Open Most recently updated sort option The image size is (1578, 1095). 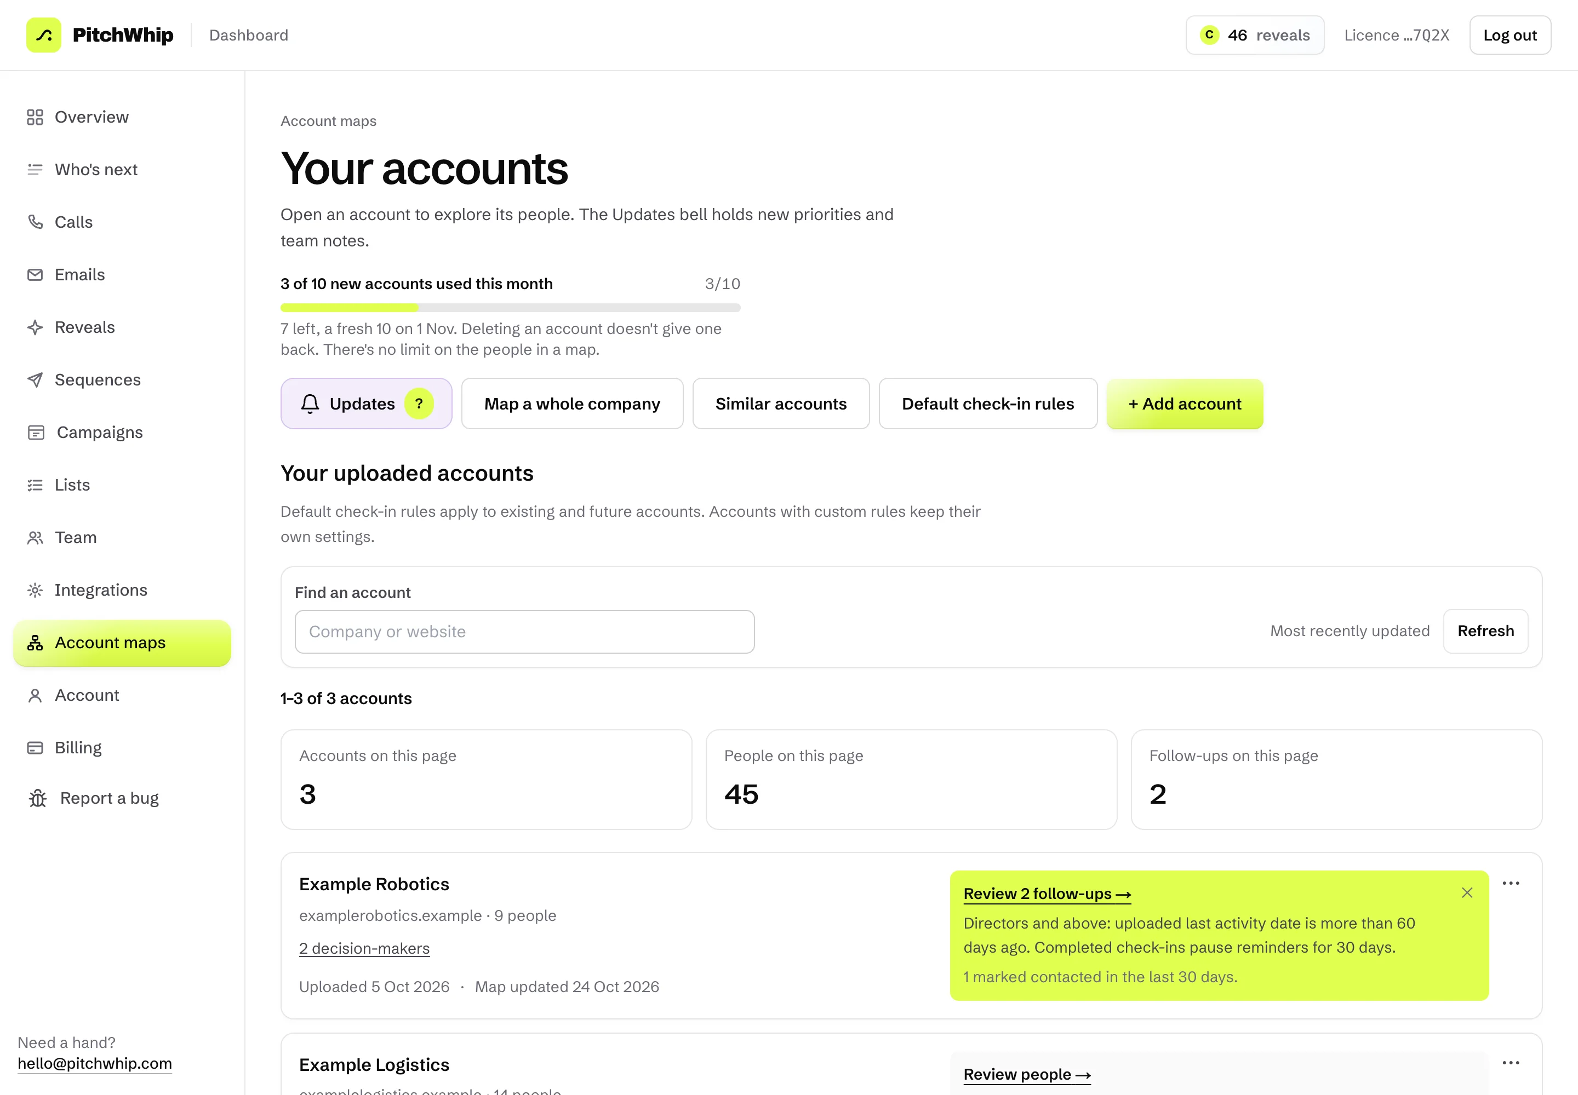[x=1350, y=631]
